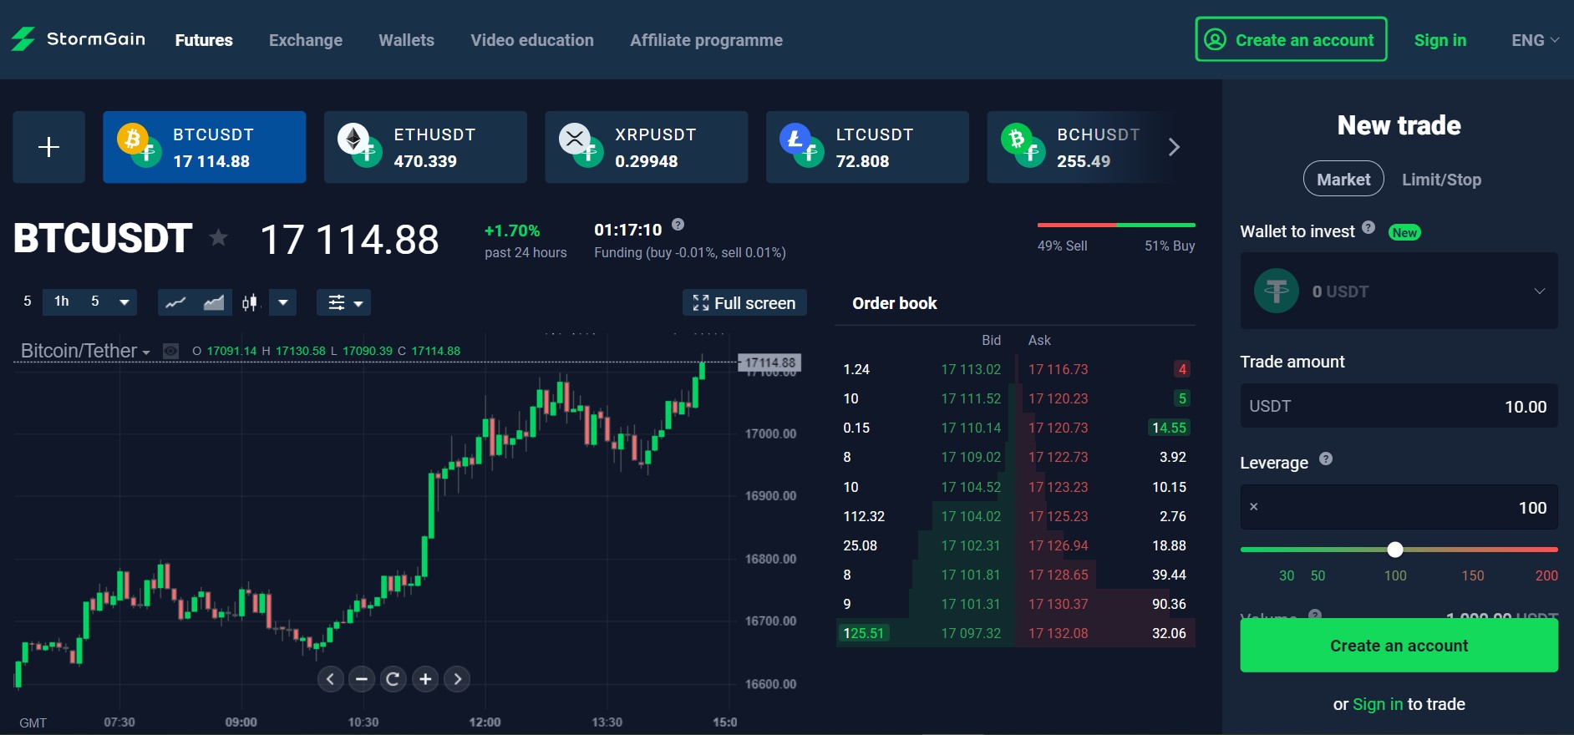Zoom in the chart with plus button

(425, 679)
